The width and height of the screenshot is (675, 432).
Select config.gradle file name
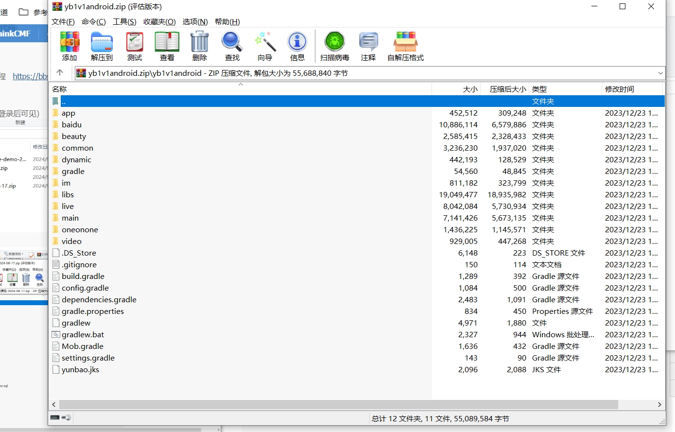tap(85, 288)
